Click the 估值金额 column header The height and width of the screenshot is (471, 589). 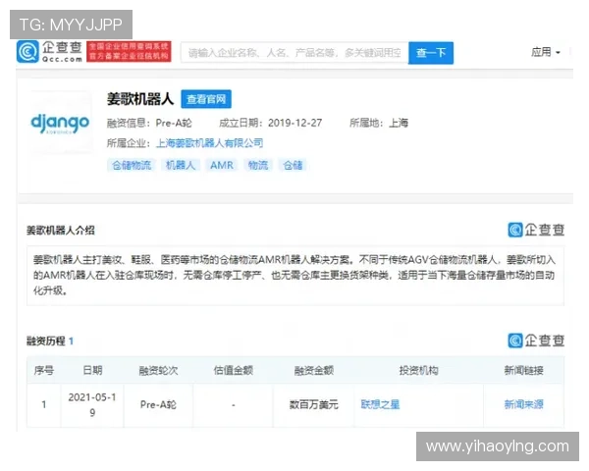click(x=234, y=371)
